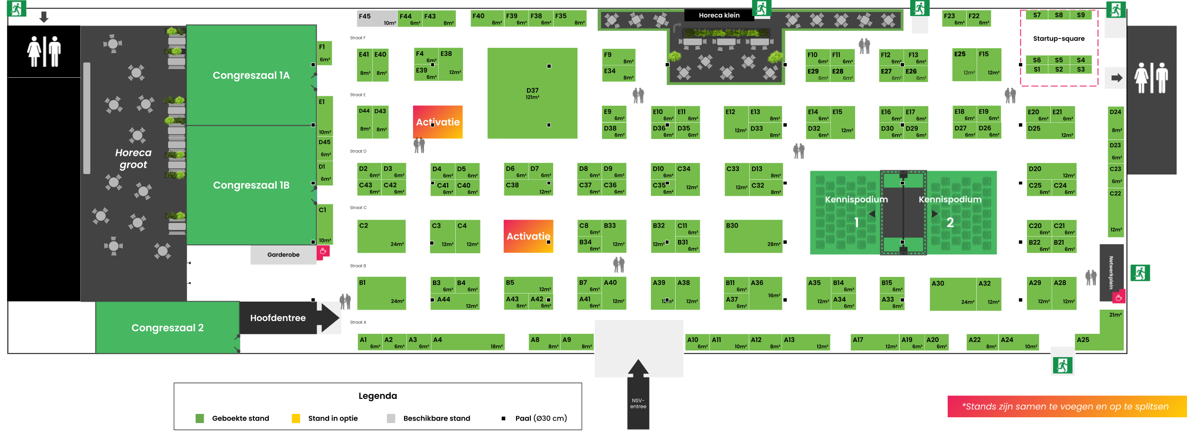Select stand B30 of 28m²
This screenshot has width=1187, height=441.
753,236
